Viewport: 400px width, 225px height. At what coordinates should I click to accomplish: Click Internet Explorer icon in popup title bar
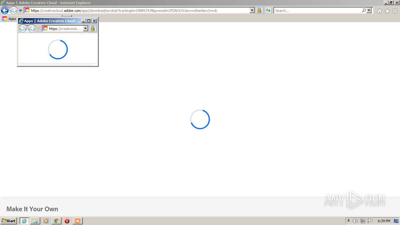pyautogui.click(x=21, y=21)
